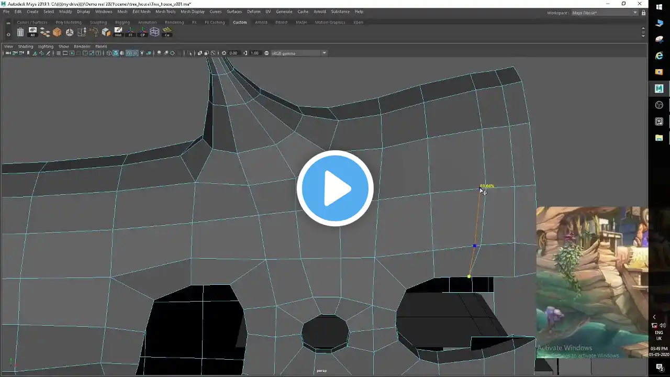Screen dimensions: 670x377
Task: Open the Mesh Tools menu
Action: click(165, 12)
